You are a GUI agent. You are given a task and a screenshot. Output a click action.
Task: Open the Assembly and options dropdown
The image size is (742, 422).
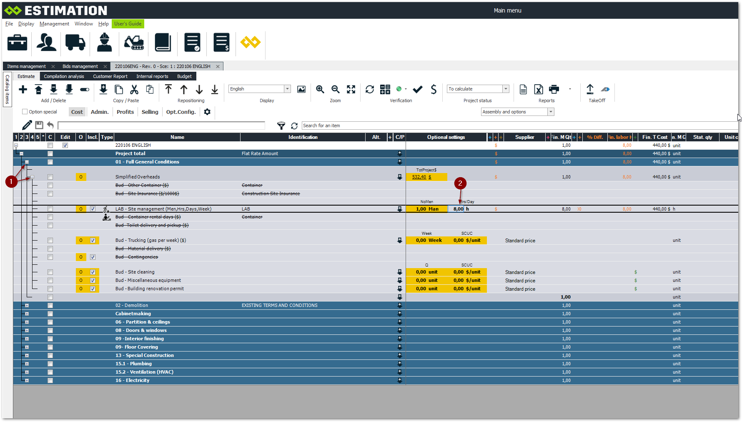(551, 112)
